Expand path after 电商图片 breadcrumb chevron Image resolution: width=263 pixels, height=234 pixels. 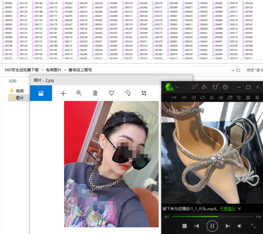[x=65, y=70]
